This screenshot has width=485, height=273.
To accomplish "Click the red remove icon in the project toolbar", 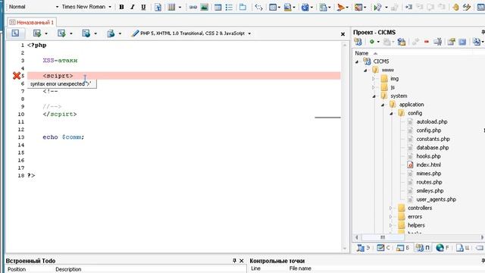I will pos(427,42).
